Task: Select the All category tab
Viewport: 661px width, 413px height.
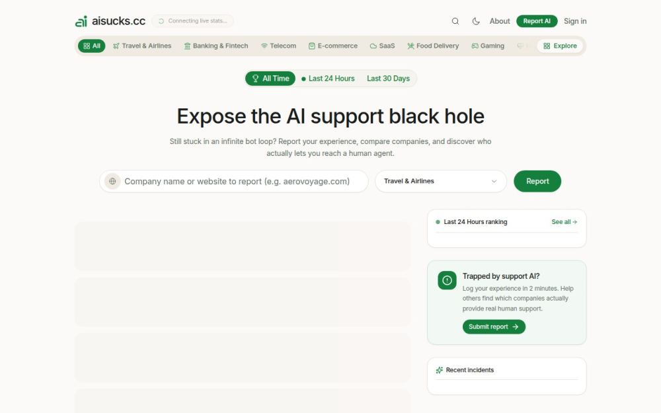Action: click(91, 46)
